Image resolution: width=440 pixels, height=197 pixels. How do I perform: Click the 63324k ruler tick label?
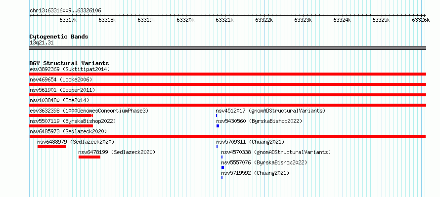click(342, 20)
